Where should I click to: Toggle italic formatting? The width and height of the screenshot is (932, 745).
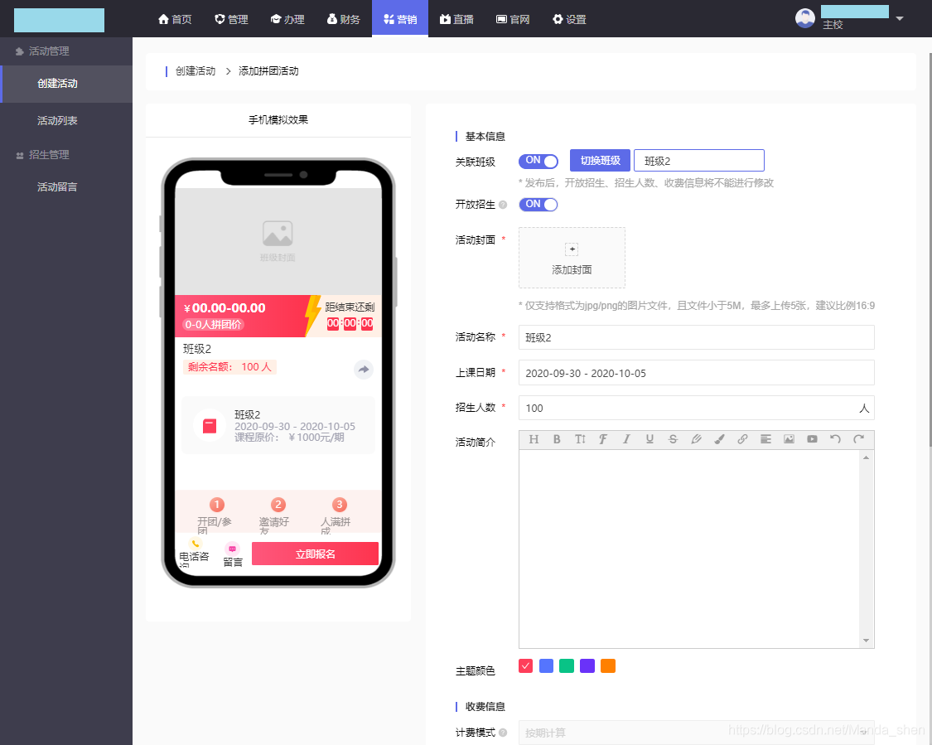(x=626, y=439)
